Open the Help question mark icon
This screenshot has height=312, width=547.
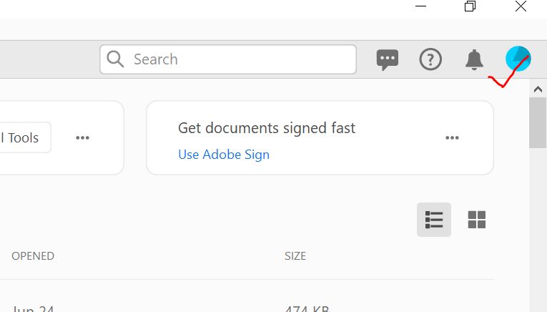430,59
